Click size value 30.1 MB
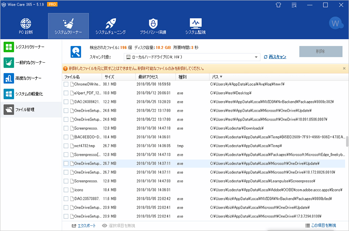349x231 pixels. click(x=110, y=84)
